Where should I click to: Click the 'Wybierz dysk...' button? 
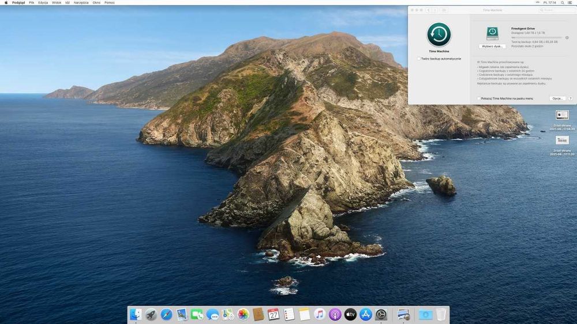492,47
